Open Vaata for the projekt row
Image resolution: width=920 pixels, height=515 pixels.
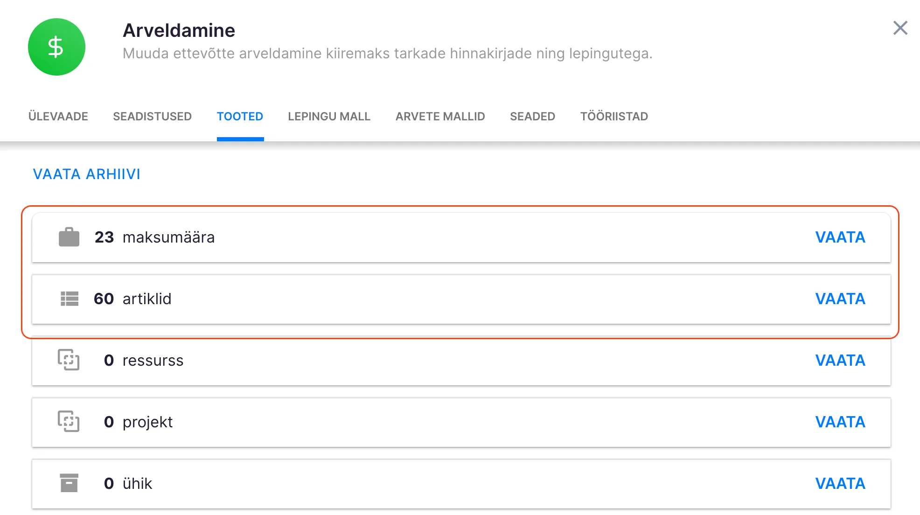pyautogui.click(x=840, y=422)
